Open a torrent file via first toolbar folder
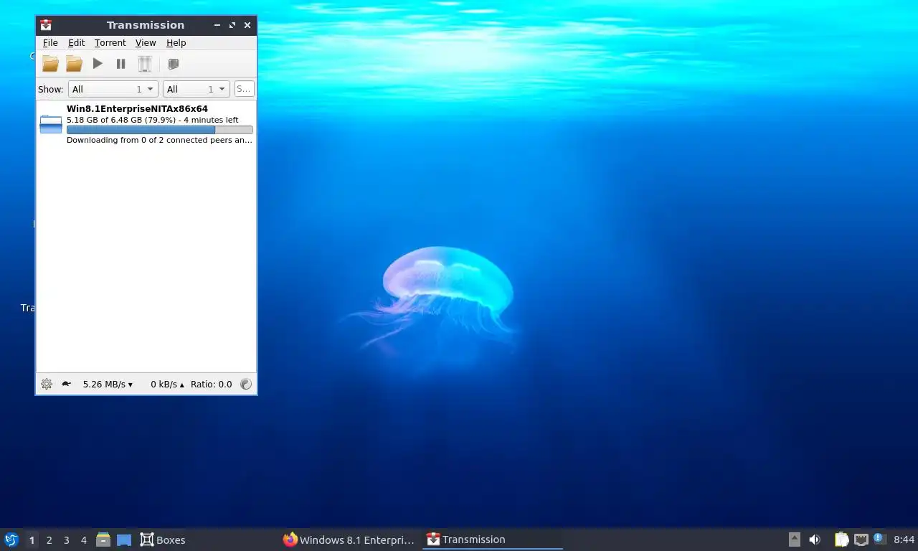 [50, 64]
